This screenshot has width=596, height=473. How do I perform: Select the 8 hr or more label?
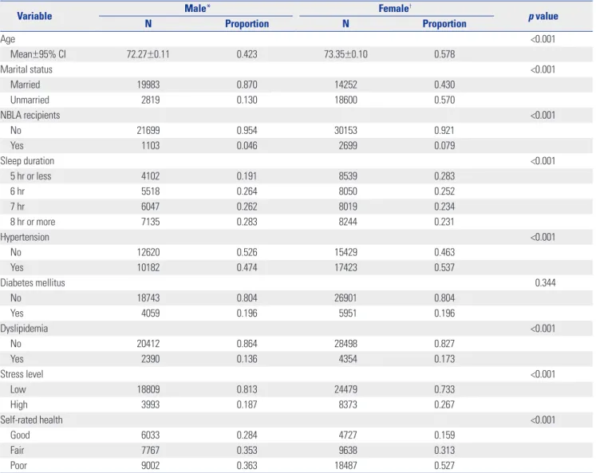coord(33,222)
